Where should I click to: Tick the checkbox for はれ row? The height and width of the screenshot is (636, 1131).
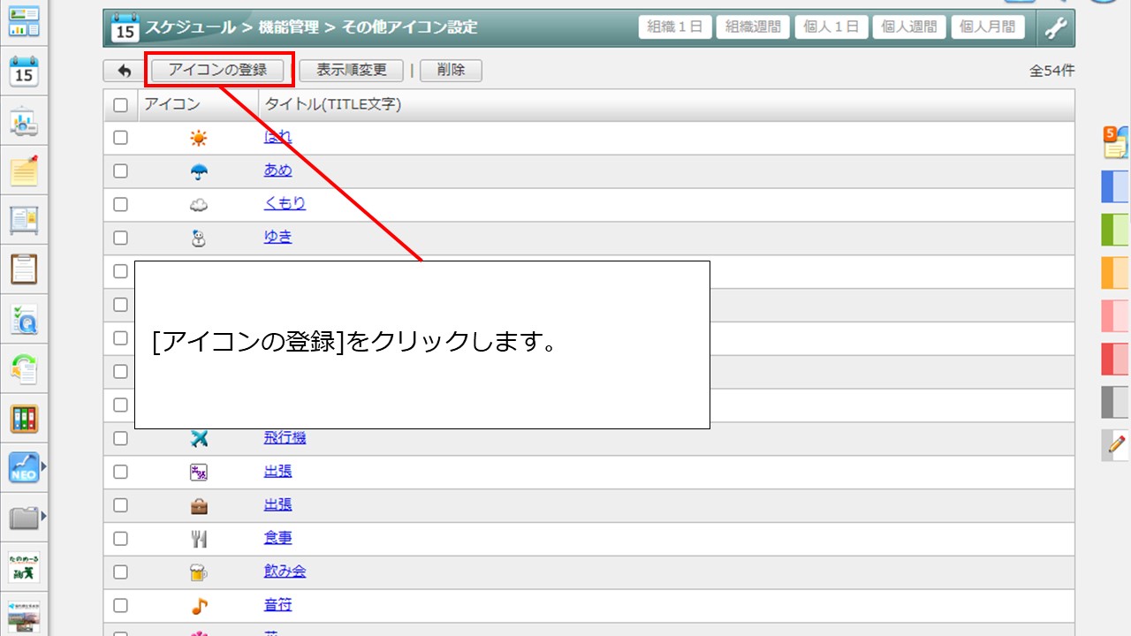coord(121,138)
